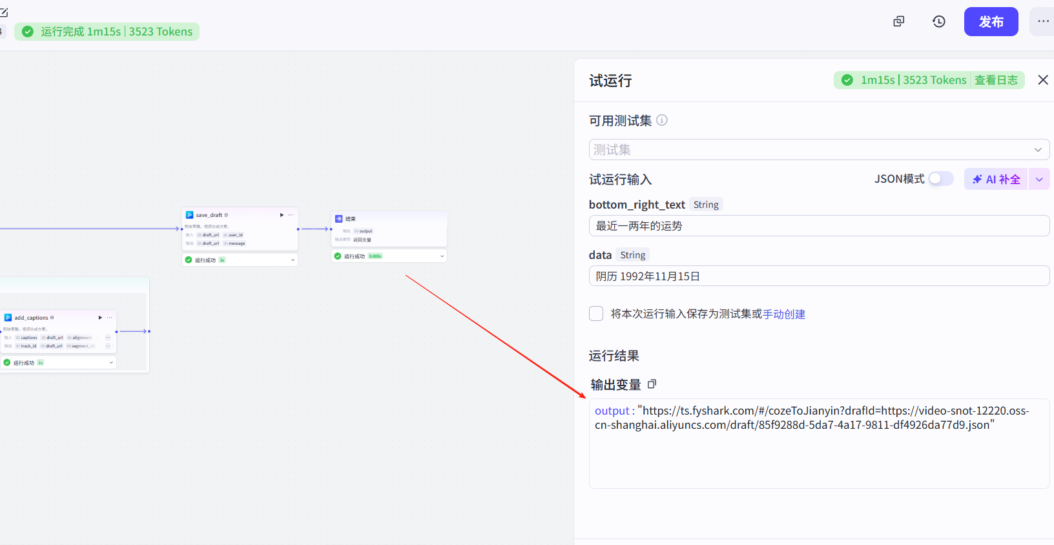
Task: Open save_draft node more options
Action: click(x=291, y=215)
